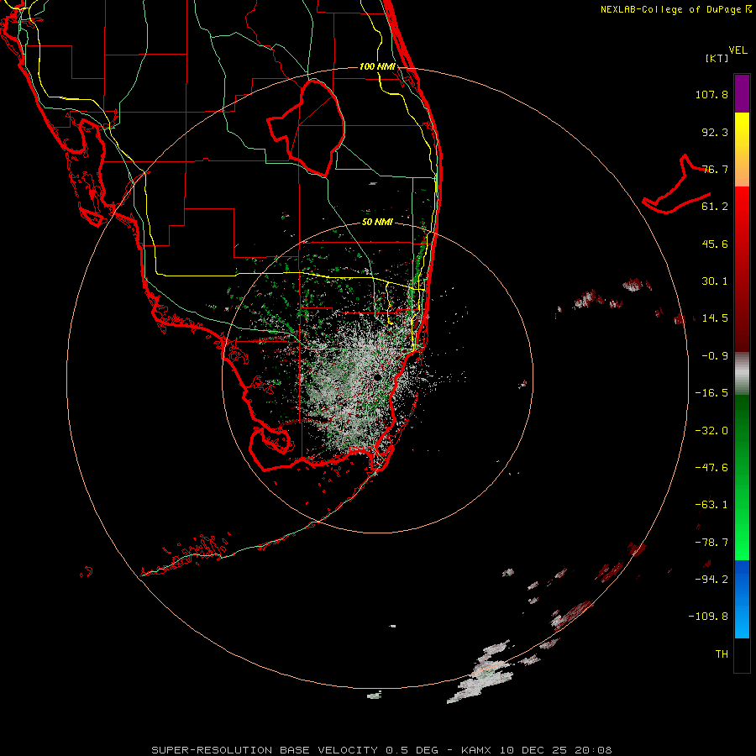Click the VEL legend title
This screenshot has height=756, width=756.
[738, 50]
